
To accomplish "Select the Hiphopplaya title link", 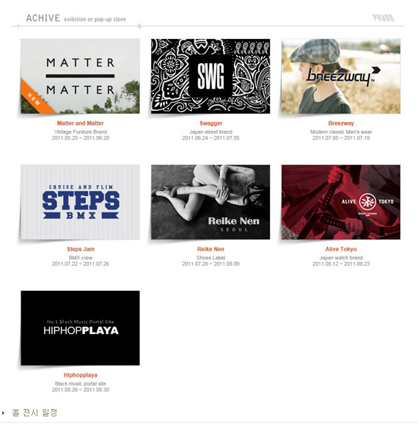I will click(x=80, y=375).
